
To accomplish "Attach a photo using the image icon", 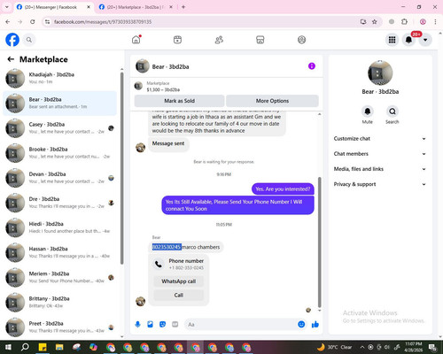I will click(150, 325).
